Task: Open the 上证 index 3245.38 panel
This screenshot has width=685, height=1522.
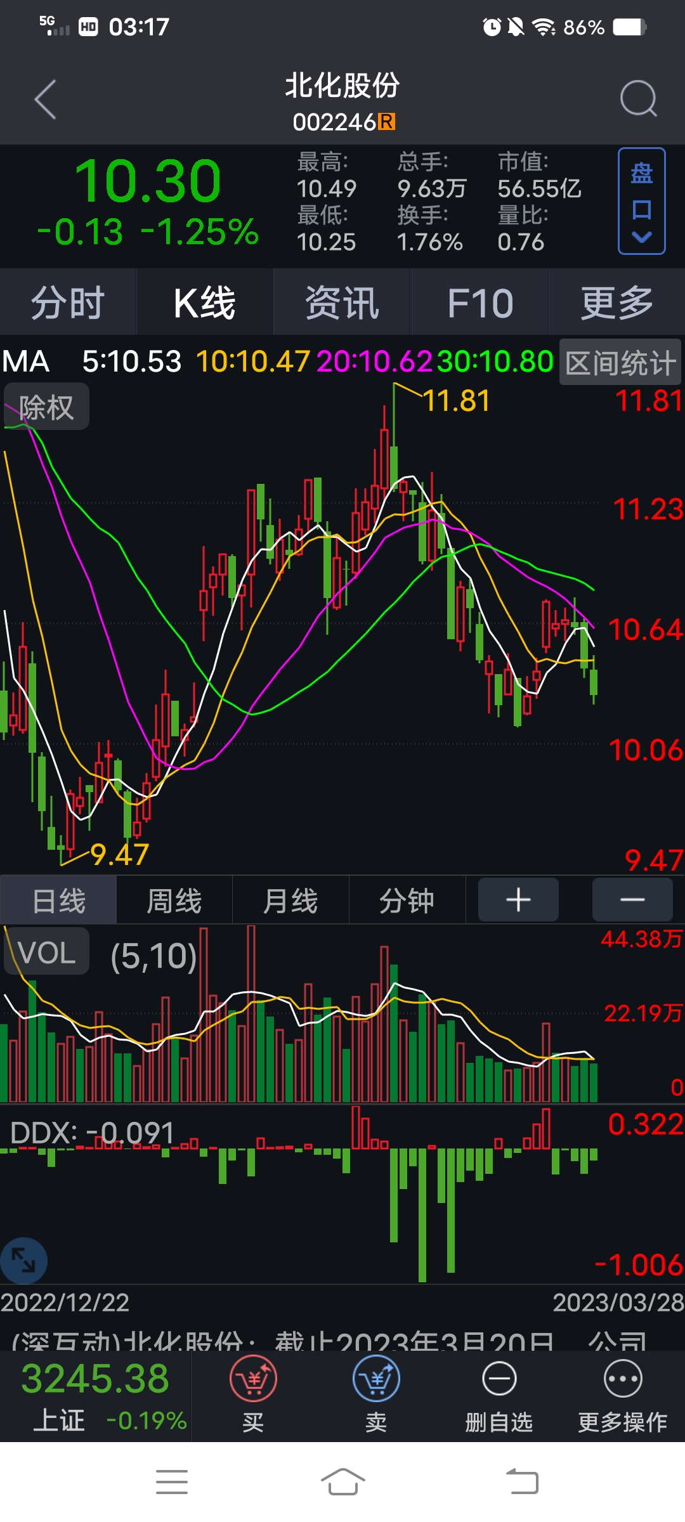Action: pos(95,1396)
